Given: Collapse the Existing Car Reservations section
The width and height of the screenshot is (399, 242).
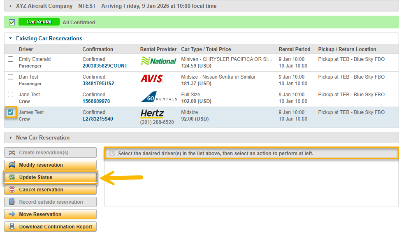Looking at the screenshot, I should tap(10, 38).
